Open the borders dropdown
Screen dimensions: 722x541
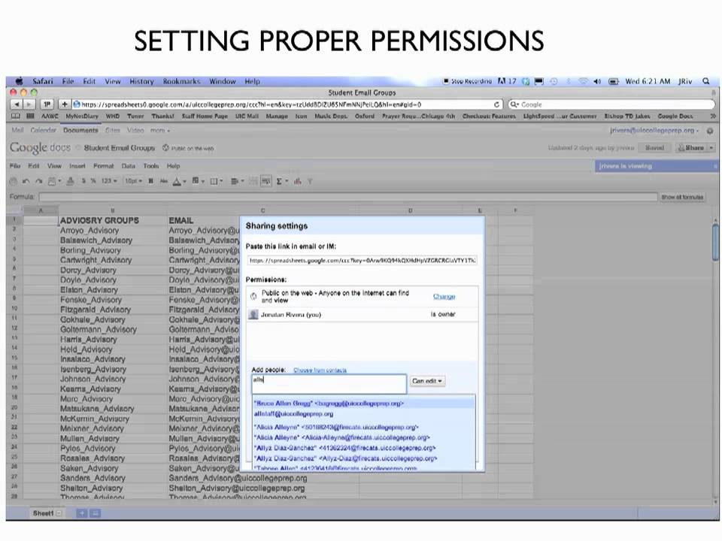(217, 181)
